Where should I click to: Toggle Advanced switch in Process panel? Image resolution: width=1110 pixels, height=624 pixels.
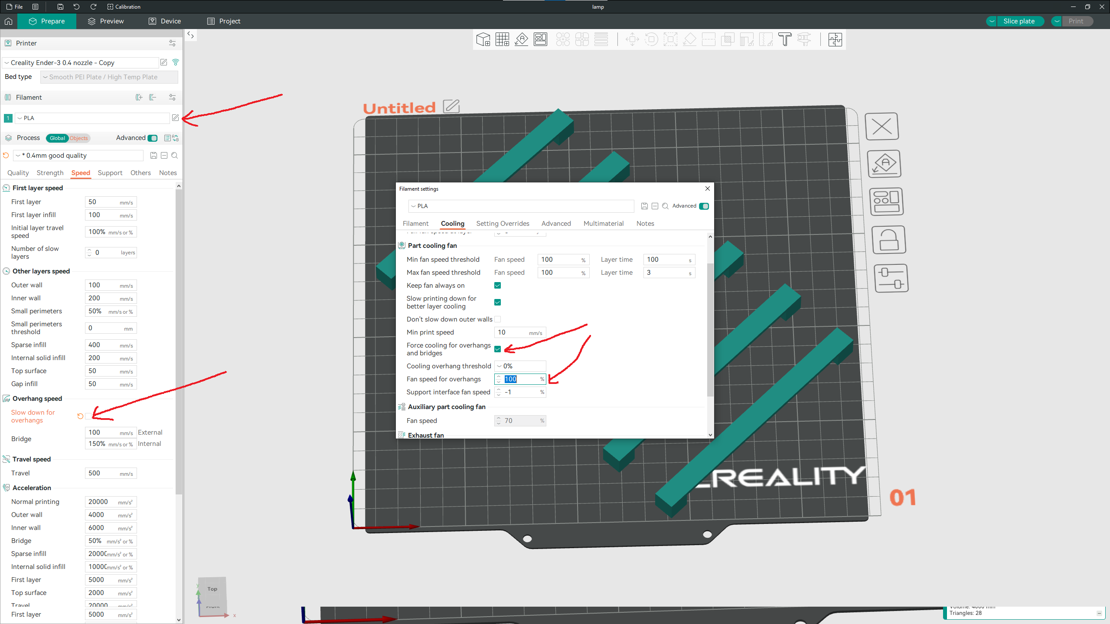click(153, 138)
